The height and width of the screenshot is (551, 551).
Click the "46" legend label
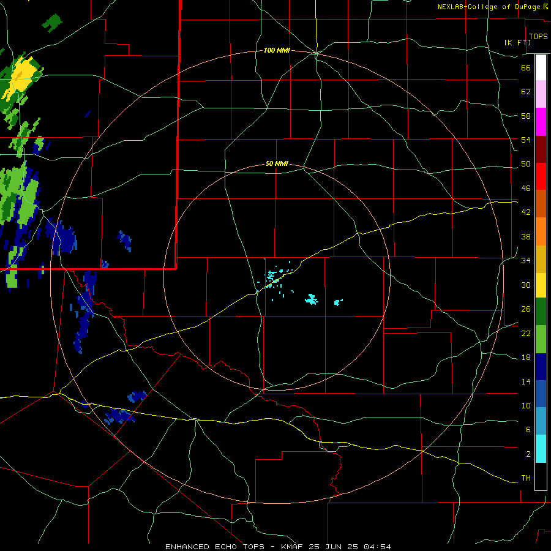526,189
